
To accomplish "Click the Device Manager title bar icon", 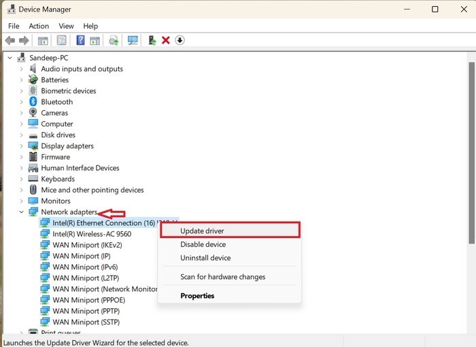I will [12, 9].
